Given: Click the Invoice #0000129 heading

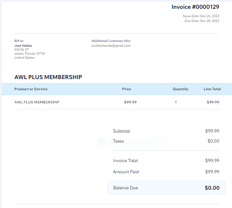Looking at the screenshot, I should [195, 7].
